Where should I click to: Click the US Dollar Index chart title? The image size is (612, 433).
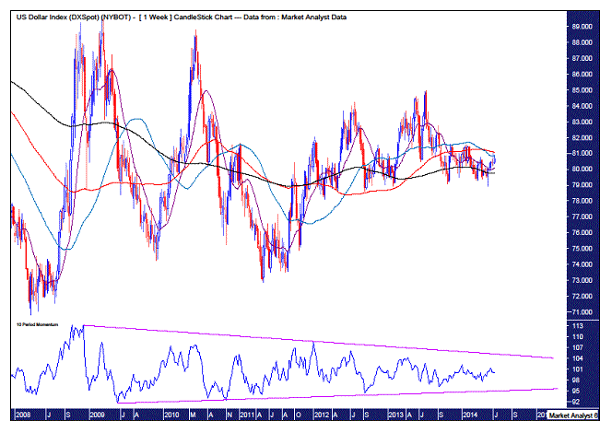click(x=75, y=18)
